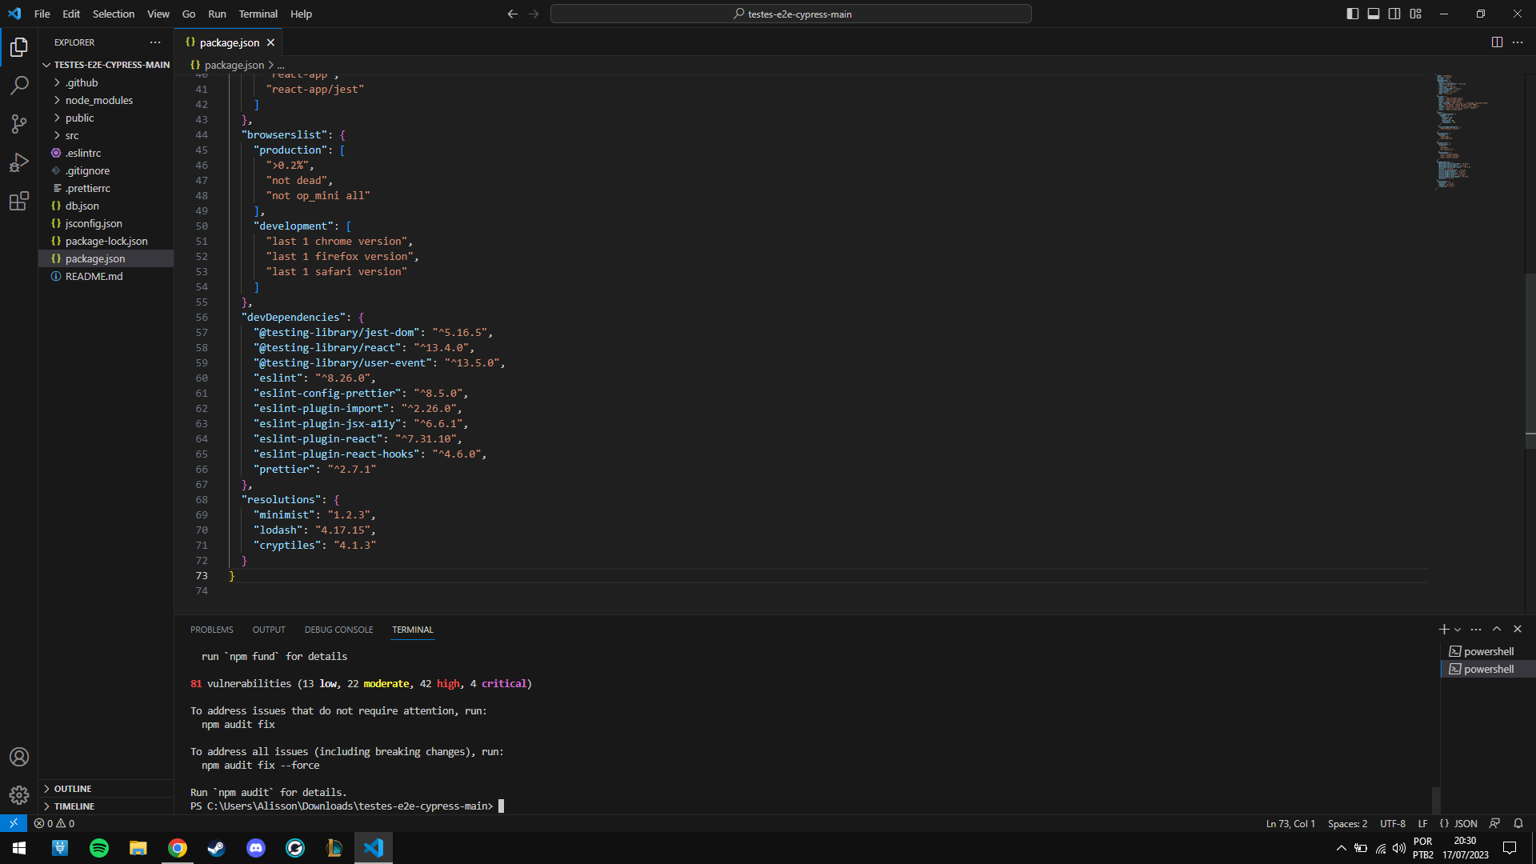Open the Source Control view

tap(19, 124)
